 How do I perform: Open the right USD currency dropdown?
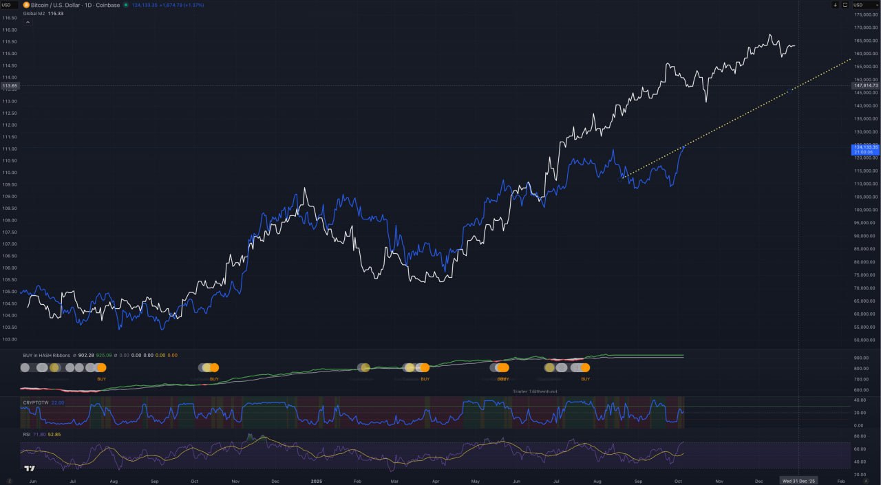pos(865,5)
